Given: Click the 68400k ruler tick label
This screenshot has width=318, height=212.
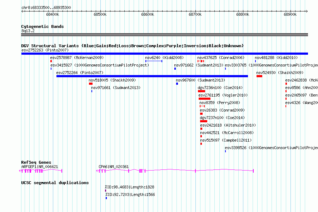Looking at the screenshot, I should pyautogui.click(x=53, y=14).
